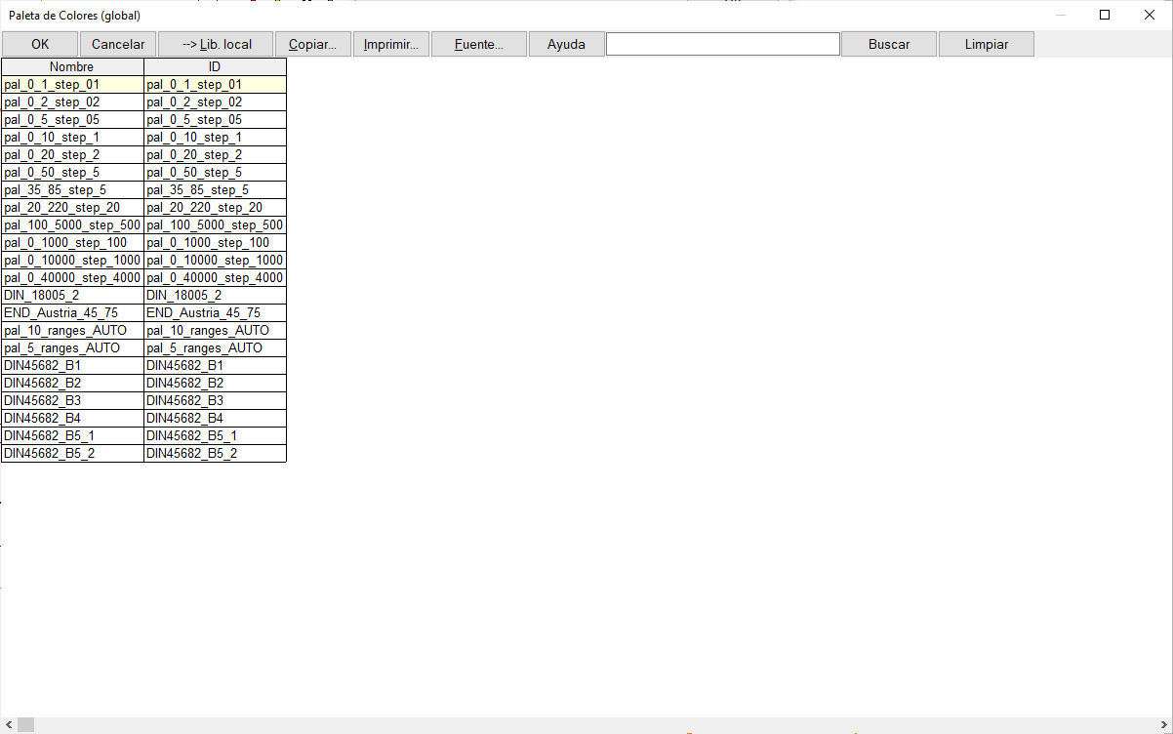Click ID cell pal_0_10_step_1
This screenshot has height=734, width=1173.
(x=215, y=138)
